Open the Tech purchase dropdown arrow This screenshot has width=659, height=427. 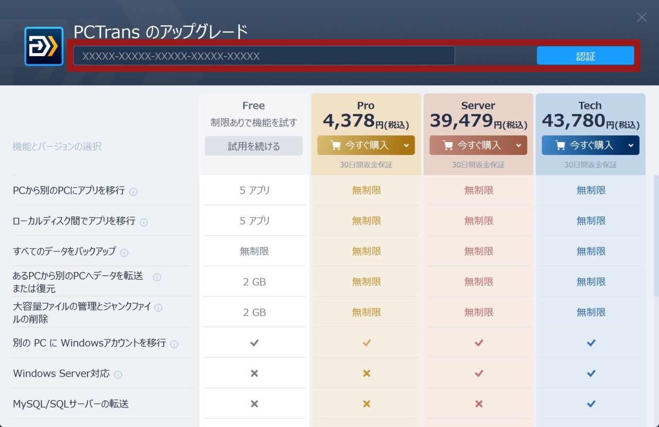tap(631, 146)
